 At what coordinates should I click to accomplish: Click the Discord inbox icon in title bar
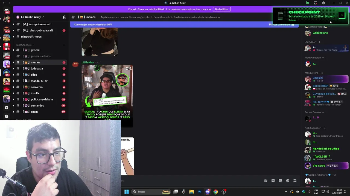[x=316, y=3]
